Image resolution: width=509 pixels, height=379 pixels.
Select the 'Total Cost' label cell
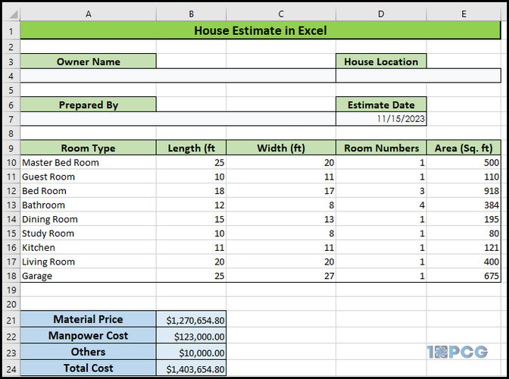(x=89, y=368)
